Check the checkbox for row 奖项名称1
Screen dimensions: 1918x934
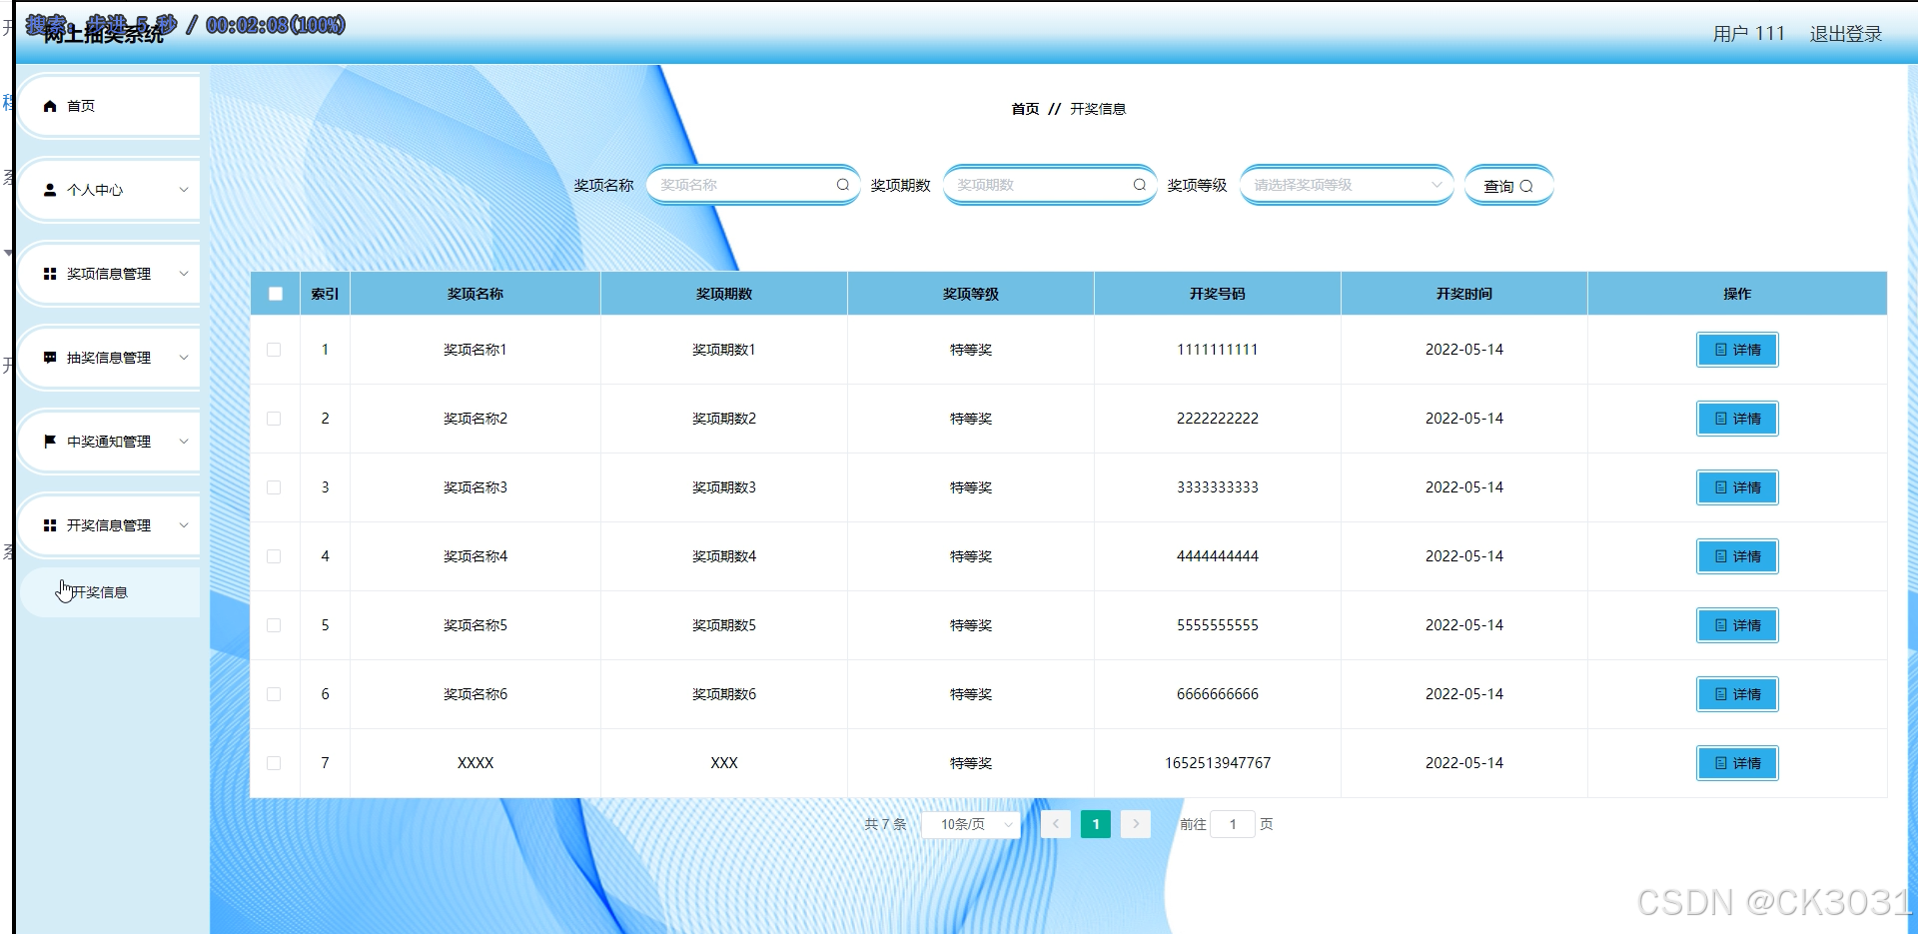coord(274,350)
